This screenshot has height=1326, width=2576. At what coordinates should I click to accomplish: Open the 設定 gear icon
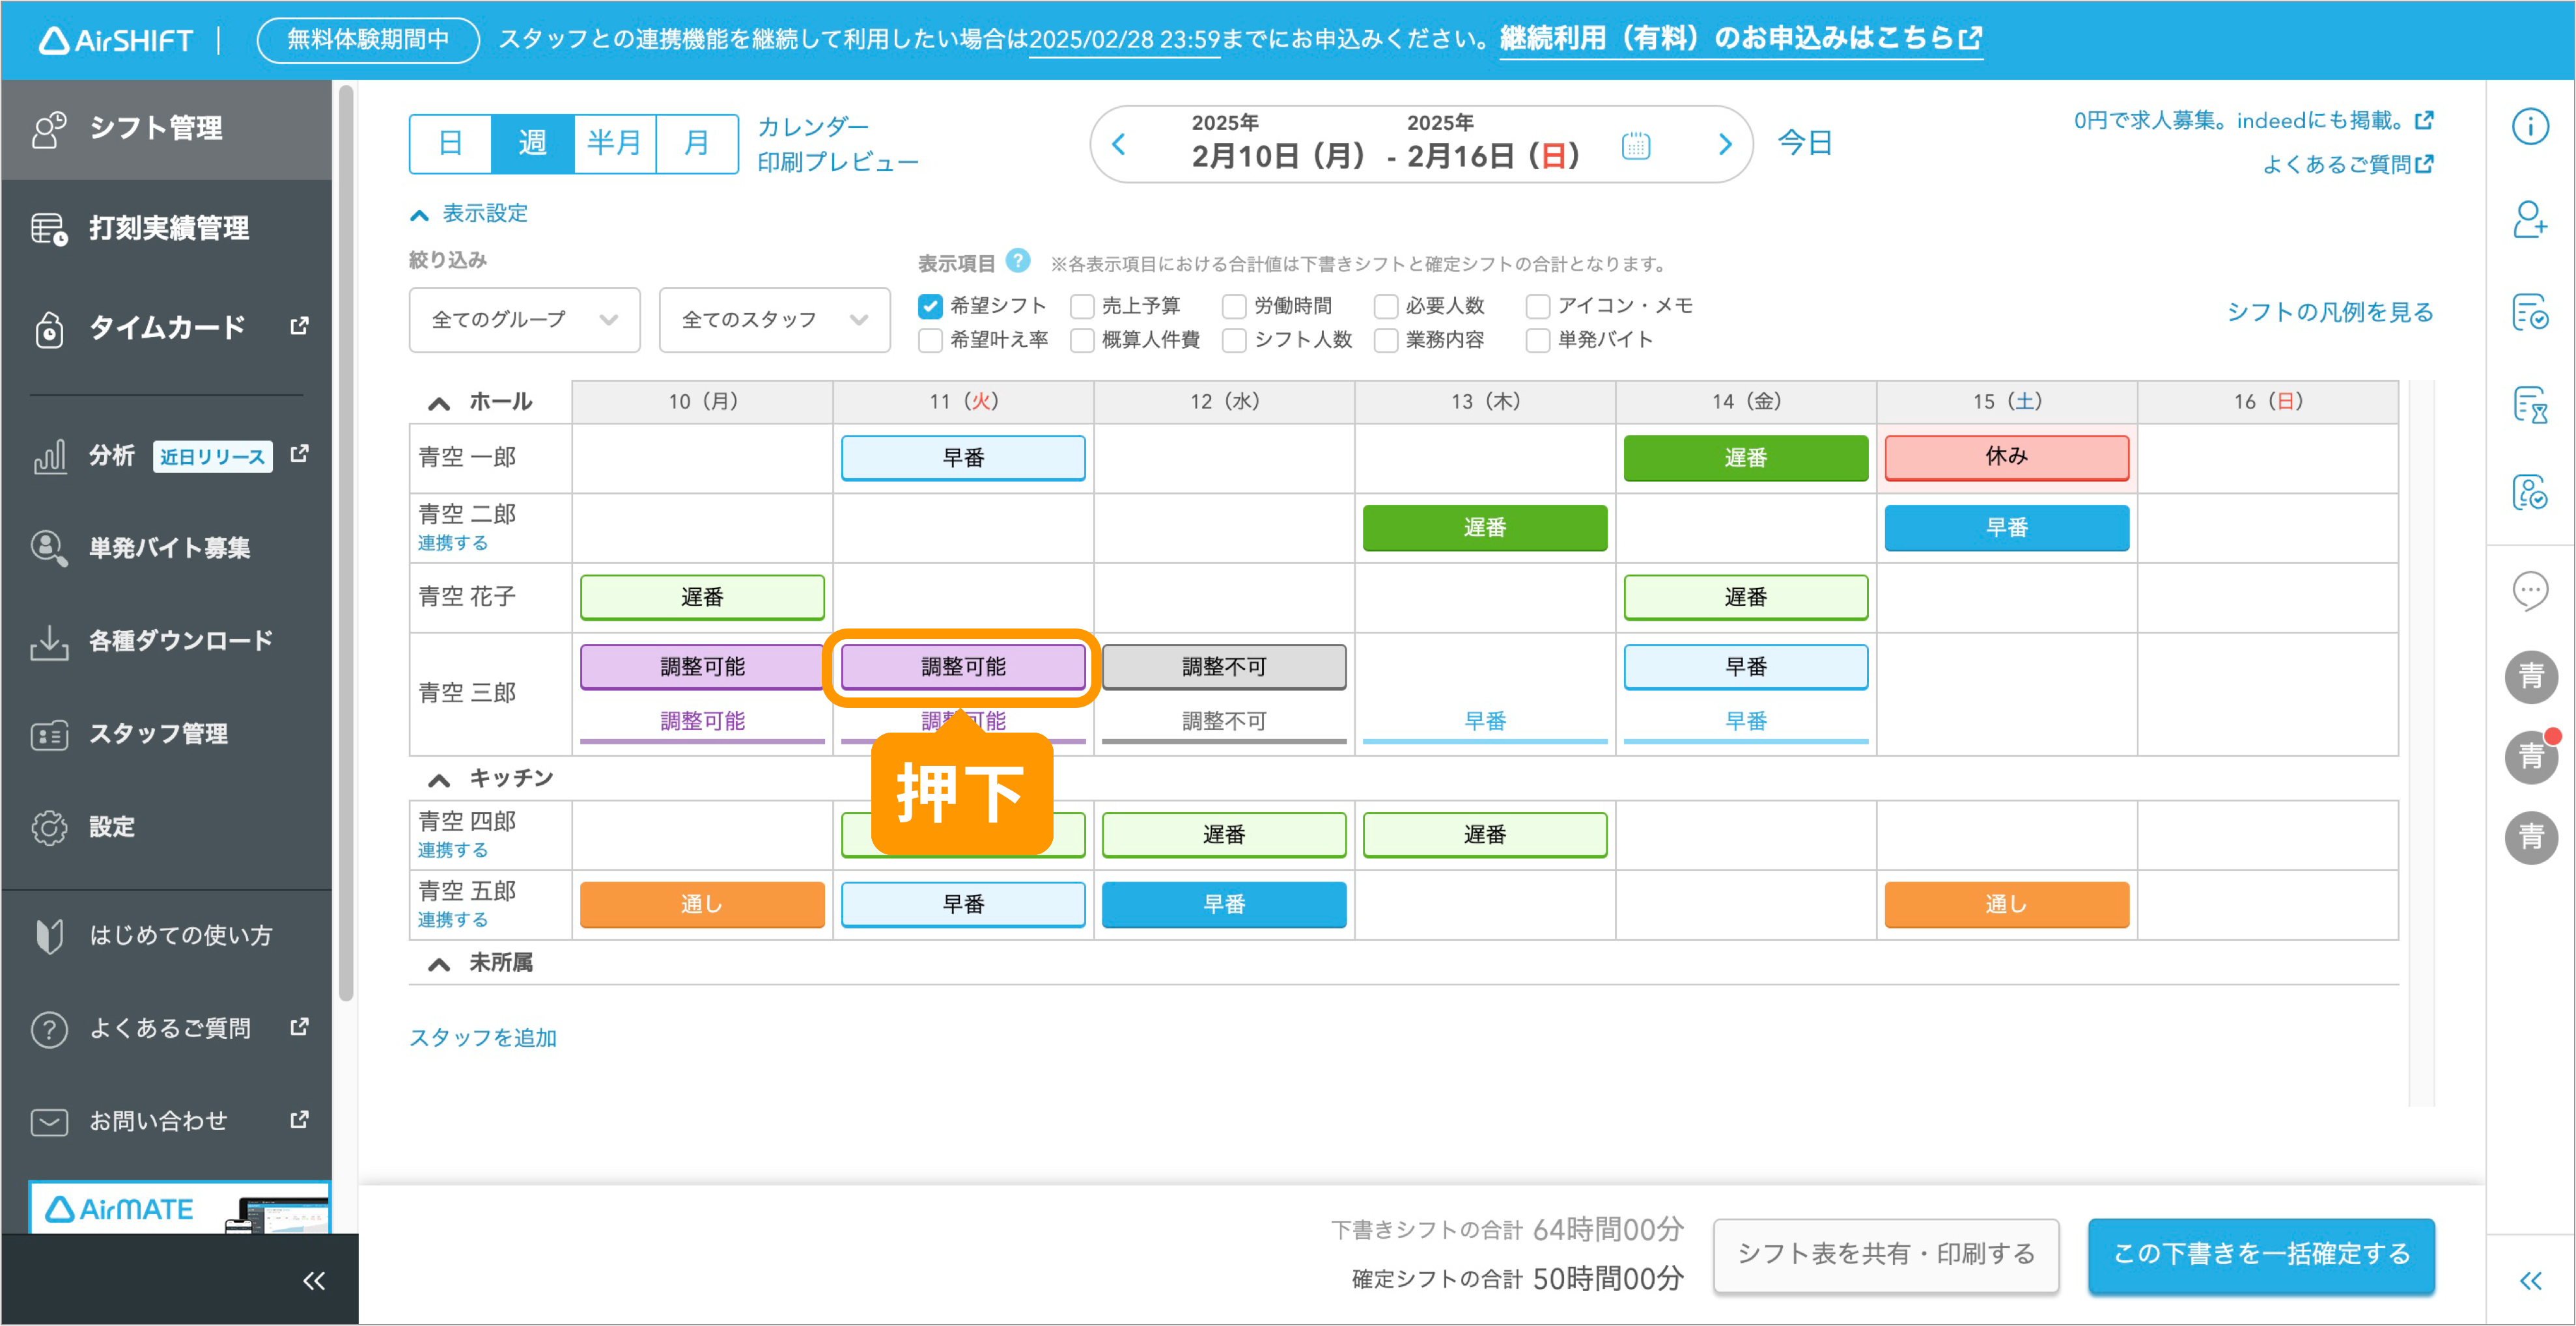click(x=49, y=828)
